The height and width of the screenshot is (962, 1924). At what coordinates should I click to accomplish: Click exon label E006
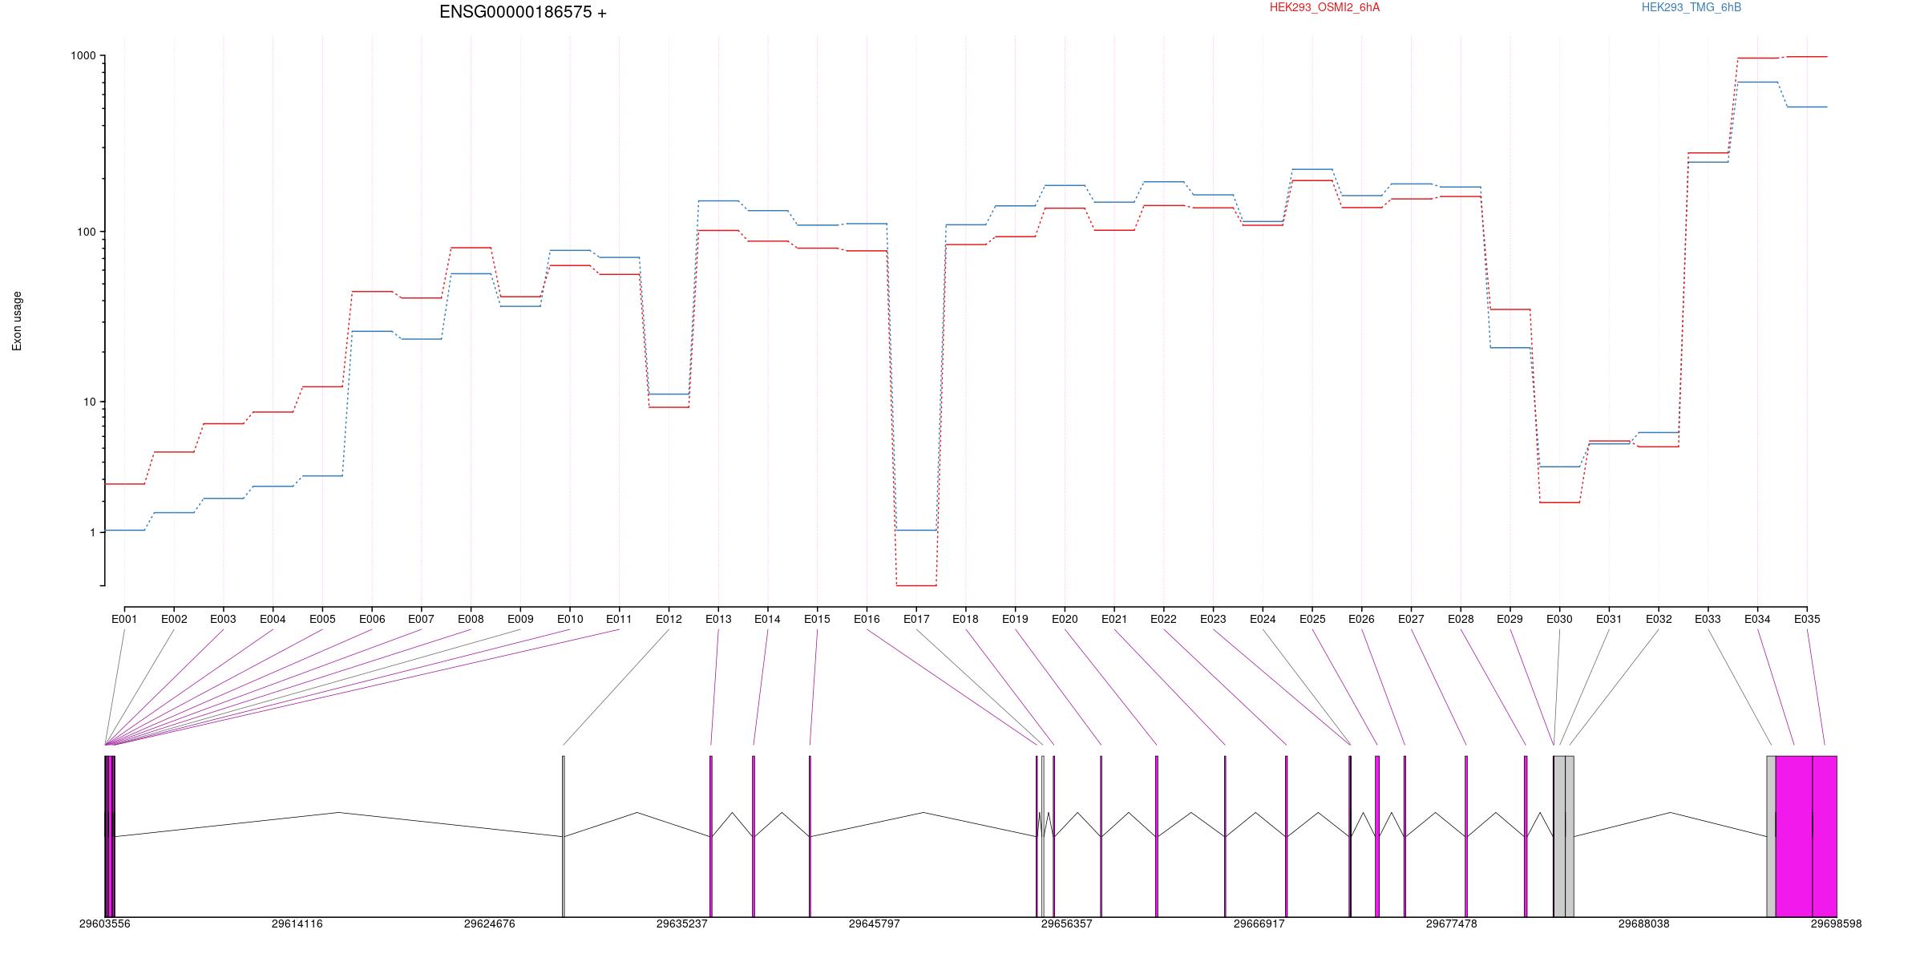[372, 619]
